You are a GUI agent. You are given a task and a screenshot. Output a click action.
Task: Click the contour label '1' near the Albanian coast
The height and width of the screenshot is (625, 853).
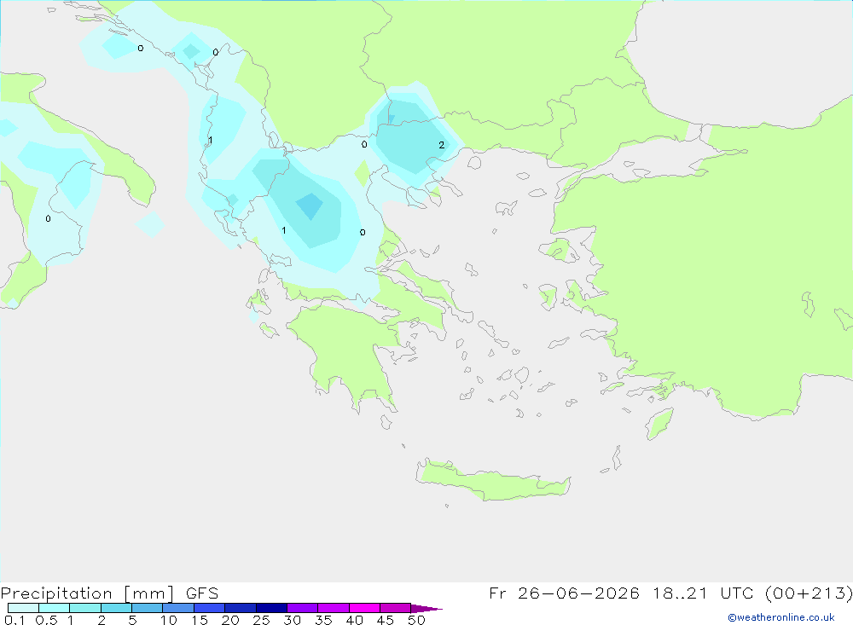pos(210,141)
